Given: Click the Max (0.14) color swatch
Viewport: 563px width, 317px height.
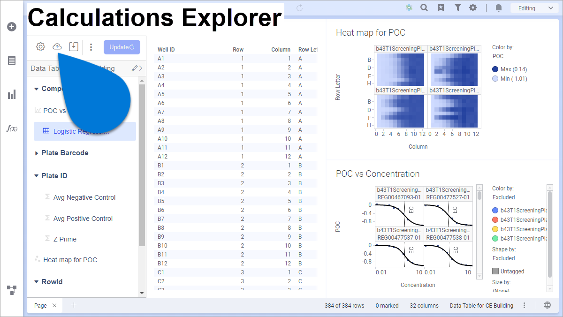Looking at the screenshot, I should coord(495,69).
